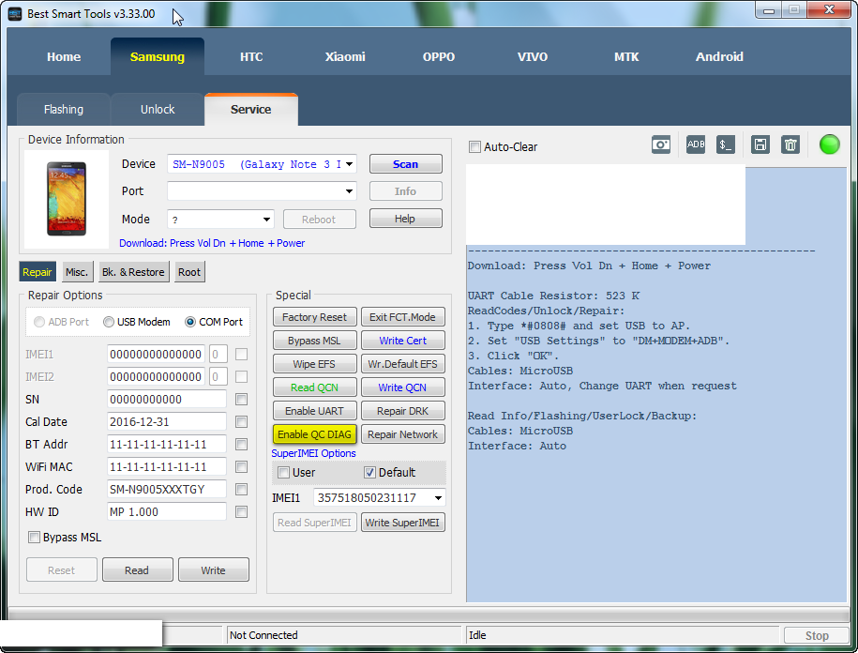
Task: Switch to the Xiaomi tab
Action: [x=345, y=57]
